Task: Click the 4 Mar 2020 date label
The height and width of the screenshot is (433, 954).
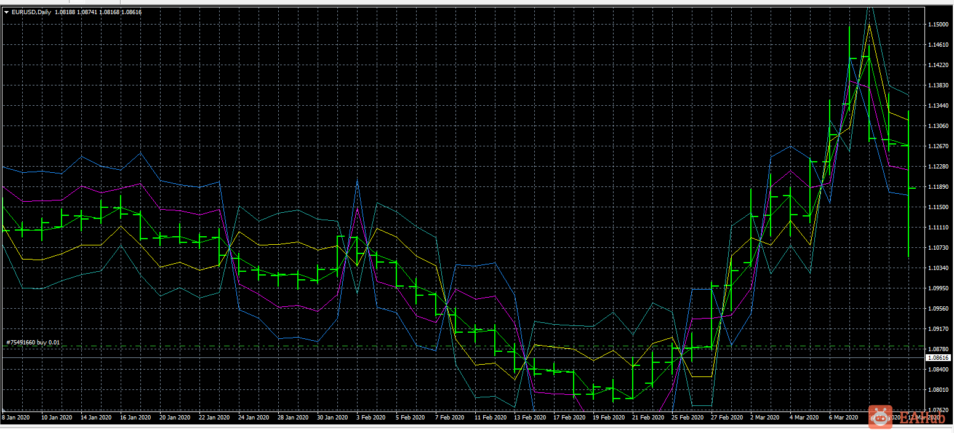Action: tap(804, 417)
